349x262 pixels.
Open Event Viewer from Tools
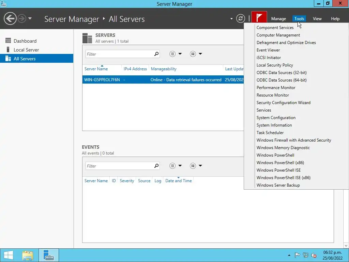[x=268, y=50]
